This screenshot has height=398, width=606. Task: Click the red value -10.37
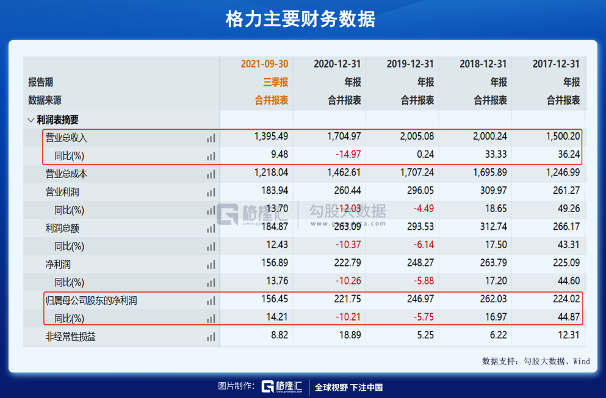coord(348,245)
